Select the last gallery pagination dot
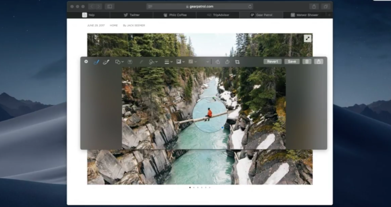The image size is (391, 207). [210, 187]
